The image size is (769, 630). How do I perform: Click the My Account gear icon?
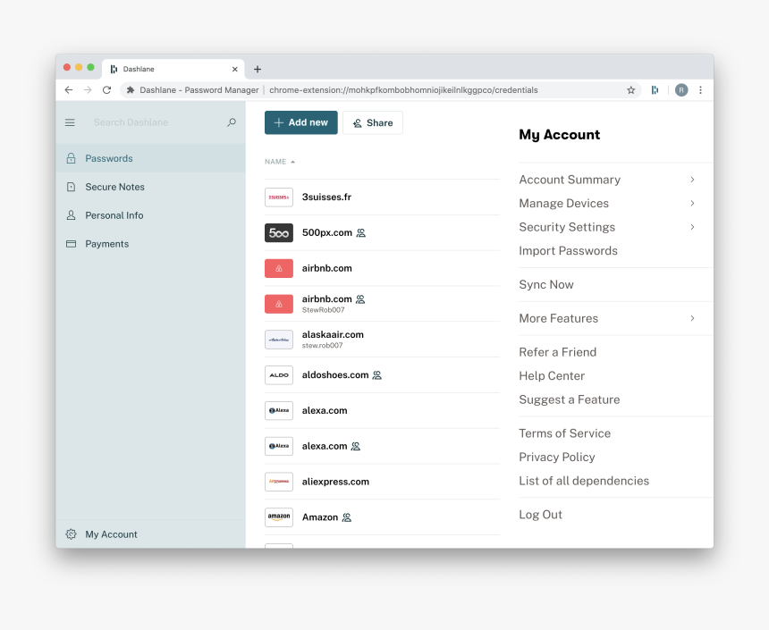coord(72,534)
